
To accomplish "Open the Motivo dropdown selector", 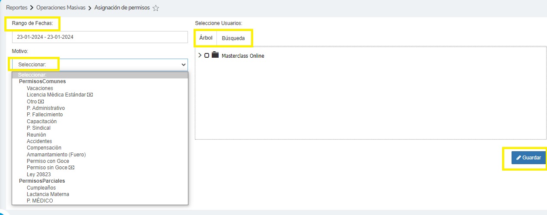I will [100, 65].
